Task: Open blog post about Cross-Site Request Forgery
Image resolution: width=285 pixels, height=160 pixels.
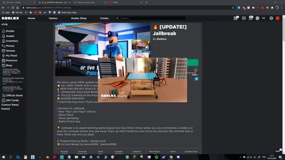Action: tap(11, 72)
